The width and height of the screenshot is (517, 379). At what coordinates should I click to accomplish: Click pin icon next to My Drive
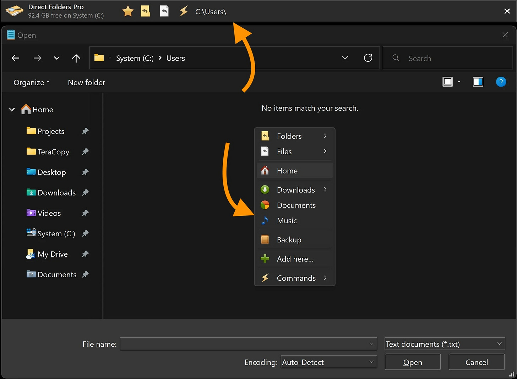tap(85, 254)
